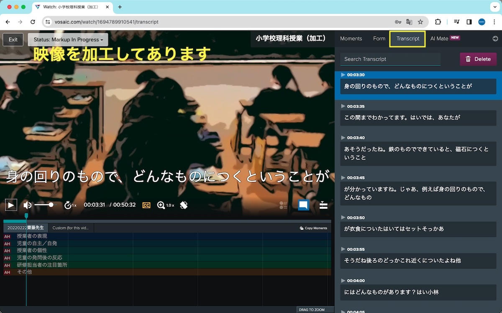Click the timeline markers icon at far right
The height and width of the screenshot is (313, 502).
(x=323, y=205)
